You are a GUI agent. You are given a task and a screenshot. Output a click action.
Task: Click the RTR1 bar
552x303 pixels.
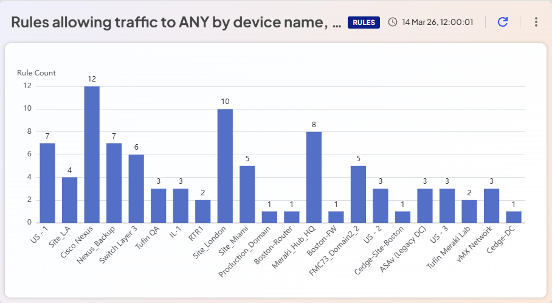pyautogui.click(x=203, y=212)
